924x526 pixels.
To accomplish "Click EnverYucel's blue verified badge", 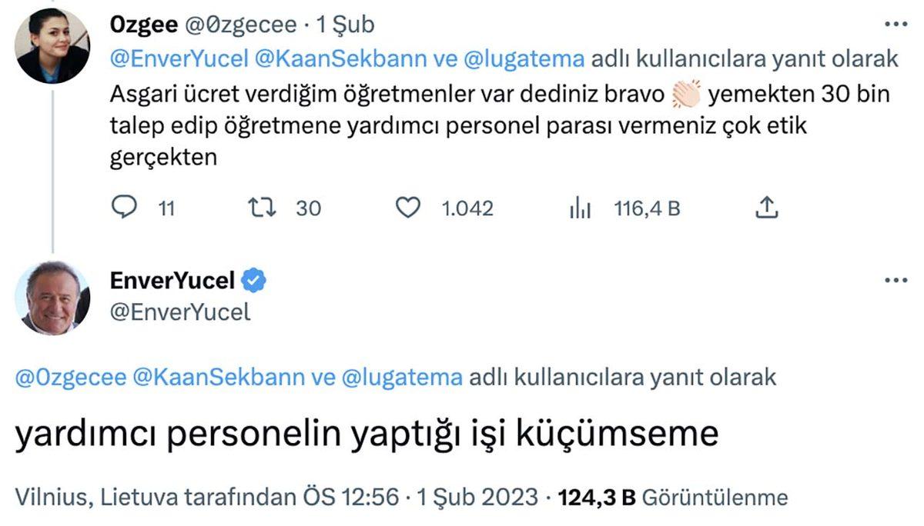I will 253,280.
